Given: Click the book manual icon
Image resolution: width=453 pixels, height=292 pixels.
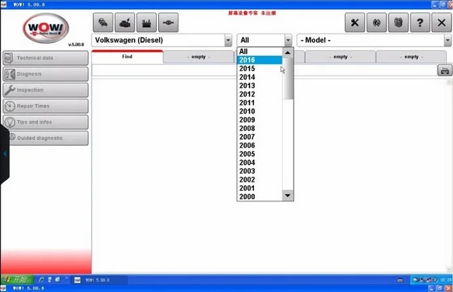Looking at the screenshot, I should 399,22.
